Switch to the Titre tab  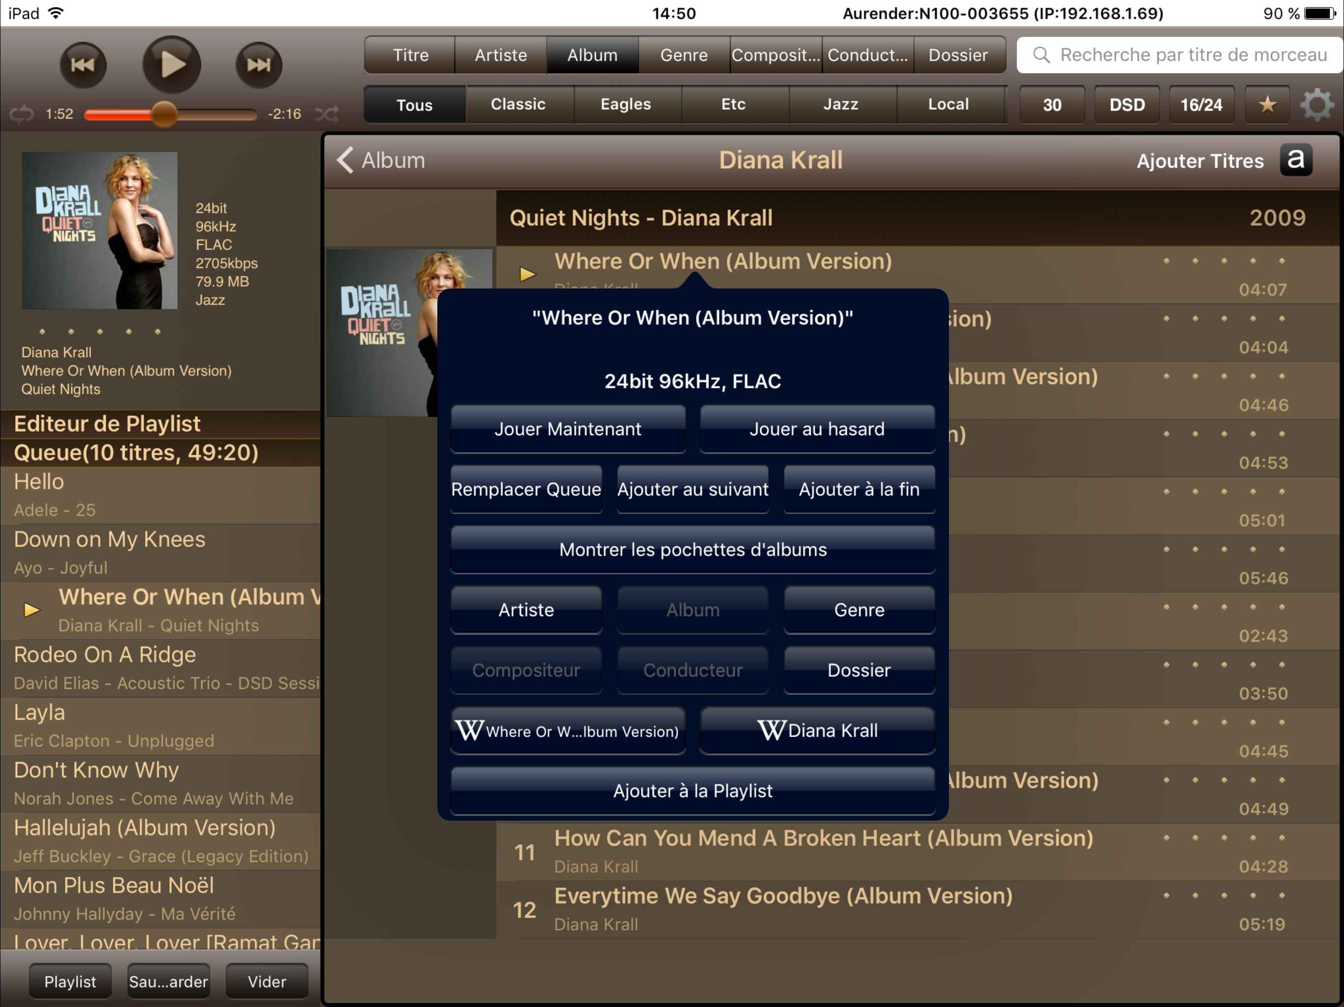pos(410,55)
